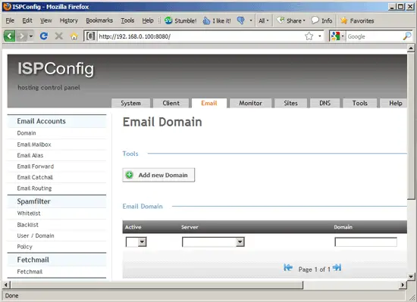The width and height of the screenshot is (417, 302).
Task: Switch to the Monitor tab
Action: [250, 103]
